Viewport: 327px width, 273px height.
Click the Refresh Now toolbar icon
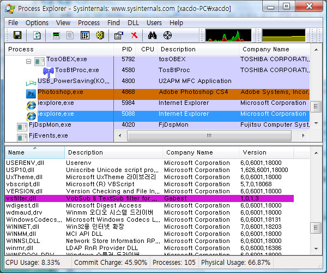(37, 35)
